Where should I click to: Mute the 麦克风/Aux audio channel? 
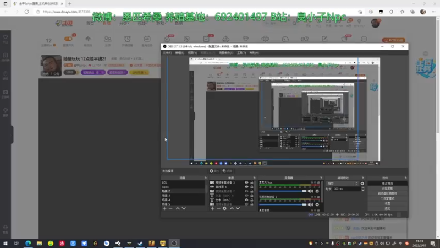click(310, 191)
